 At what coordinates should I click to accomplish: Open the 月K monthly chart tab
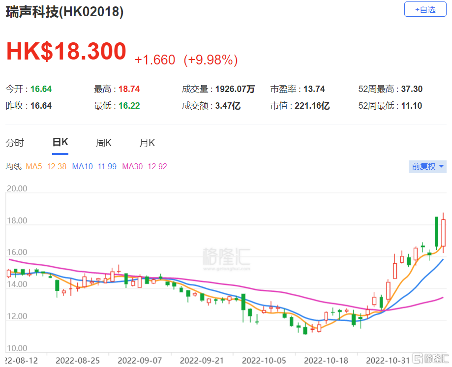(x=147, y=143)
